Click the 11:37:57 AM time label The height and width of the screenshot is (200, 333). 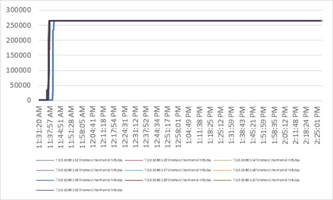(50, 127)
